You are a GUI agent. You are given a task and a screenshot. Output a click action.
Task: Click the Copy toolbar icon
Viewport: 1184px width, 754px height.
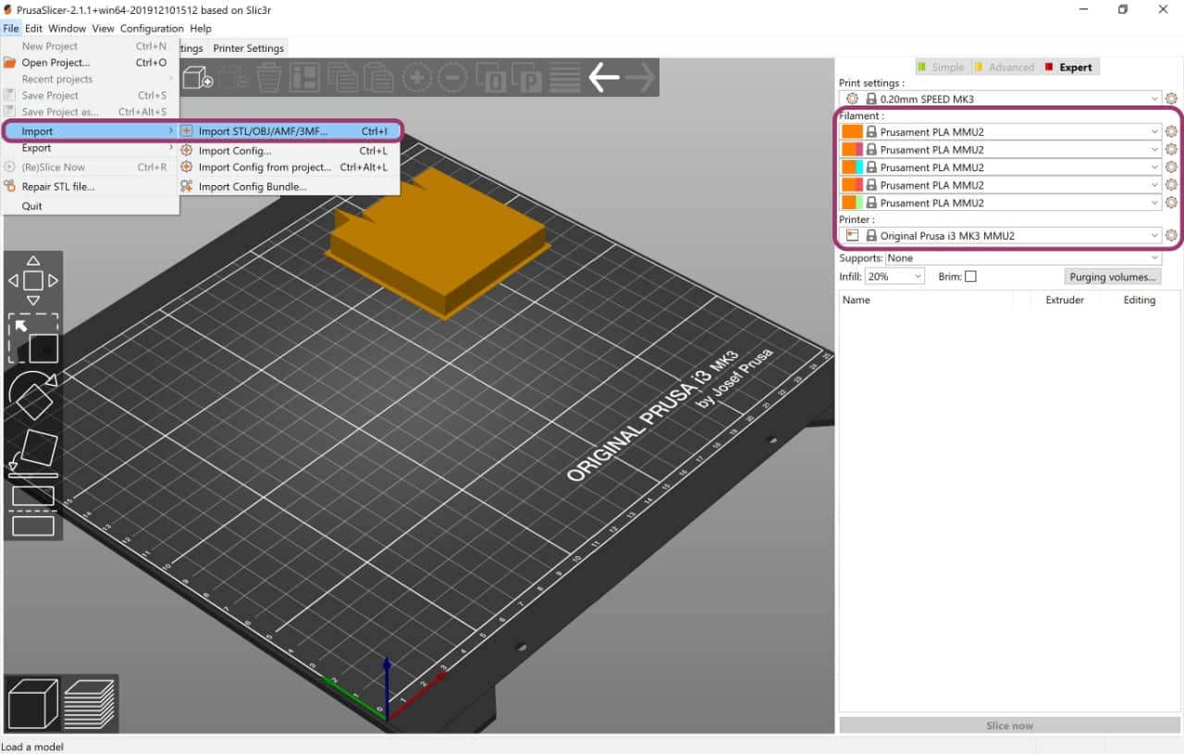coord(342,79)
